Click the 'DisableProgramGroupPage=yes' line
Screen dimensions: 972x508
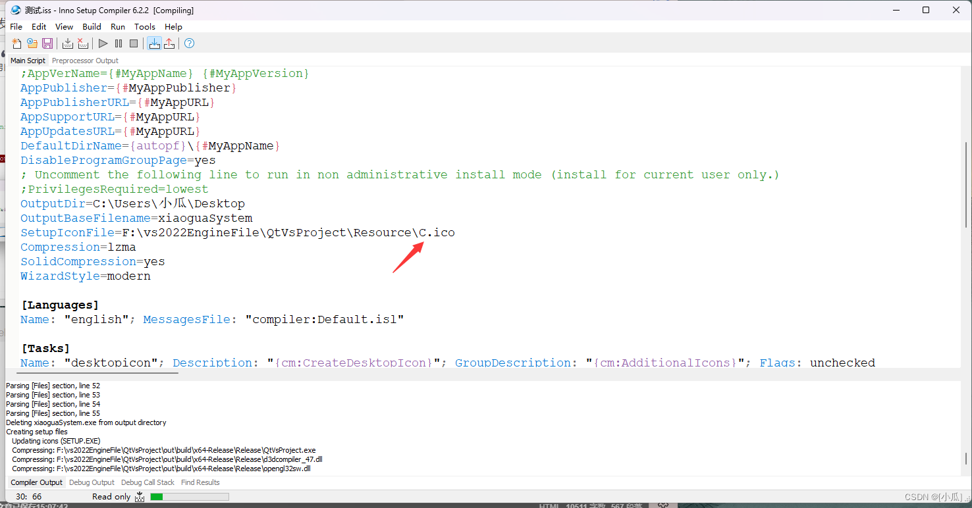[x=118, y=161]
